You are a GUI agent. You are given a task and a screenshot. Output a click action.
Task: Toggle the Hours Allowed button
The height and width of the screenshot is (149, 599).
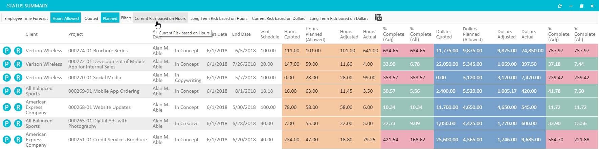(x=66, y=18)
